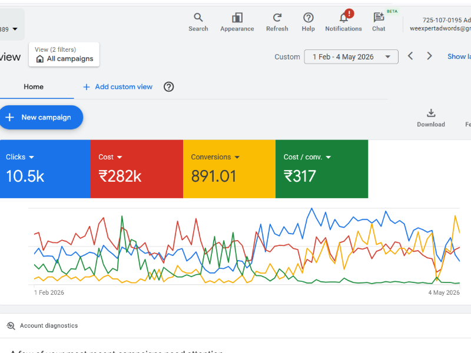Open the Help menu
This screenshot has height=353, width=471.
click(x=308, y=22)
